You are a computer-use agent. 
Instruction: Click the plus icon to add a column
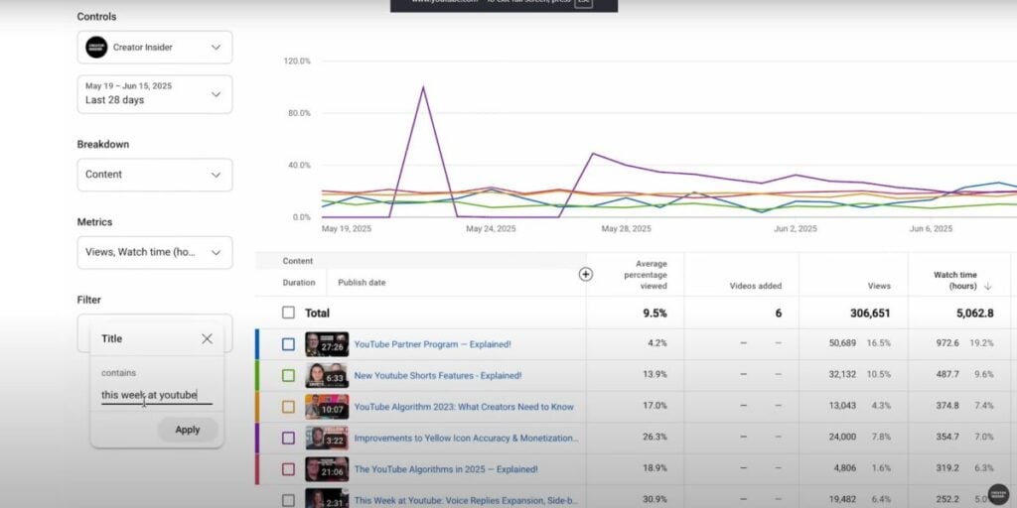coord(586,274)
